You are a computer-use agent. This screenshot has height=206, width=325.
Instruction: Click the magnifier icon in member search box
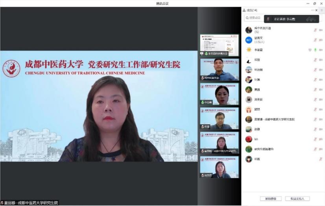coord(247,18)
